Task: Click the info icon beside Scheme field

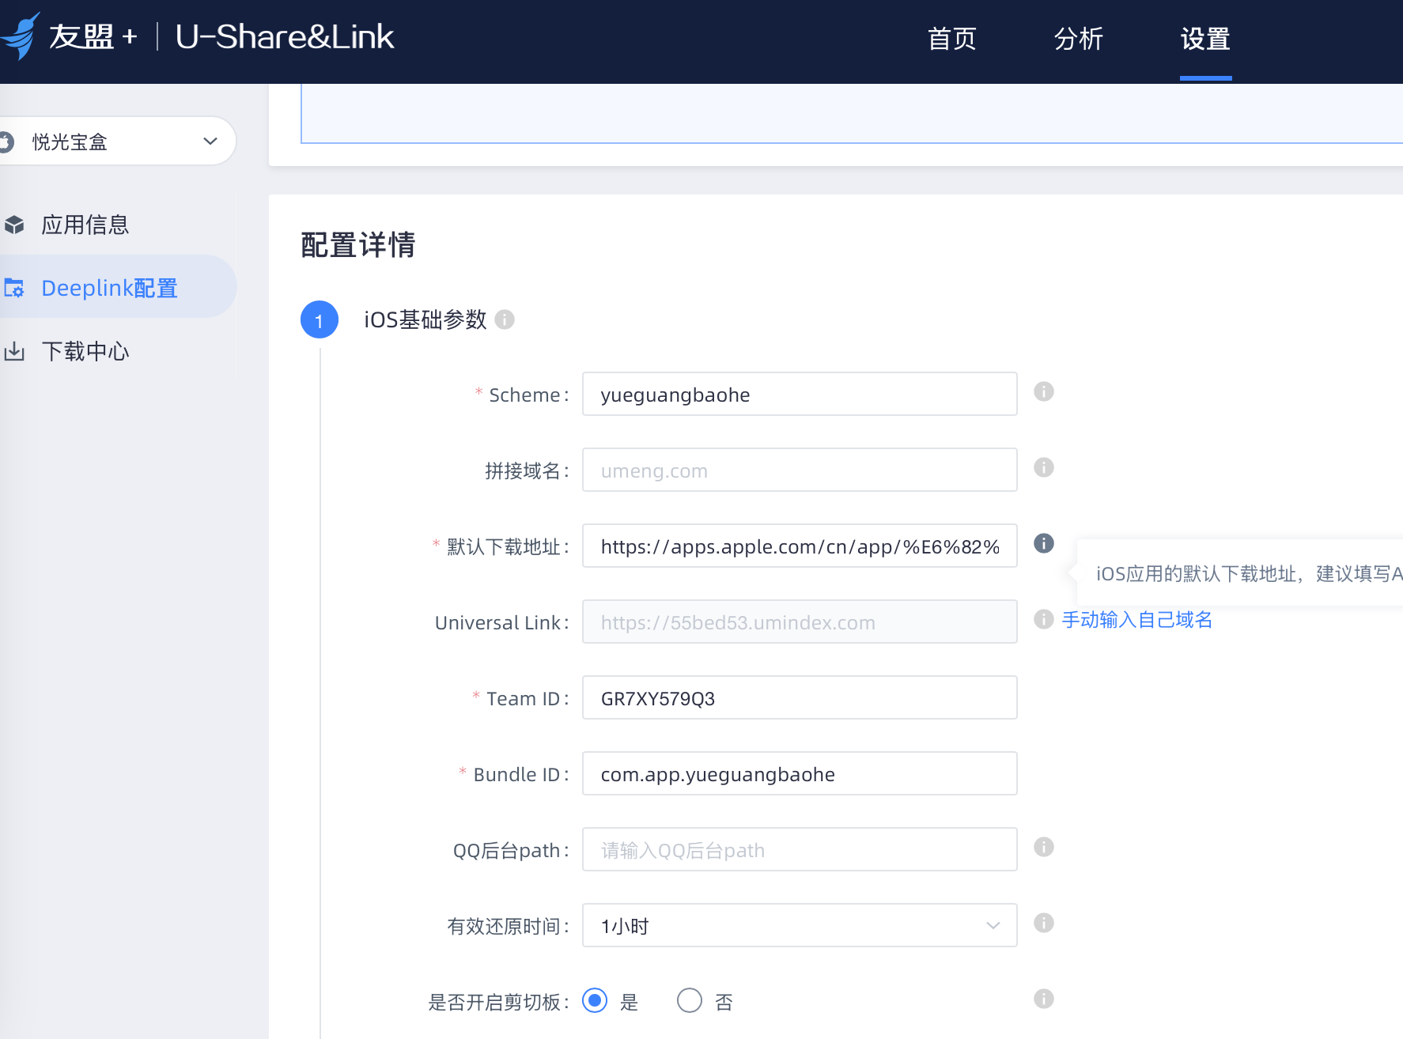Action: click(x=1044, y=392)
